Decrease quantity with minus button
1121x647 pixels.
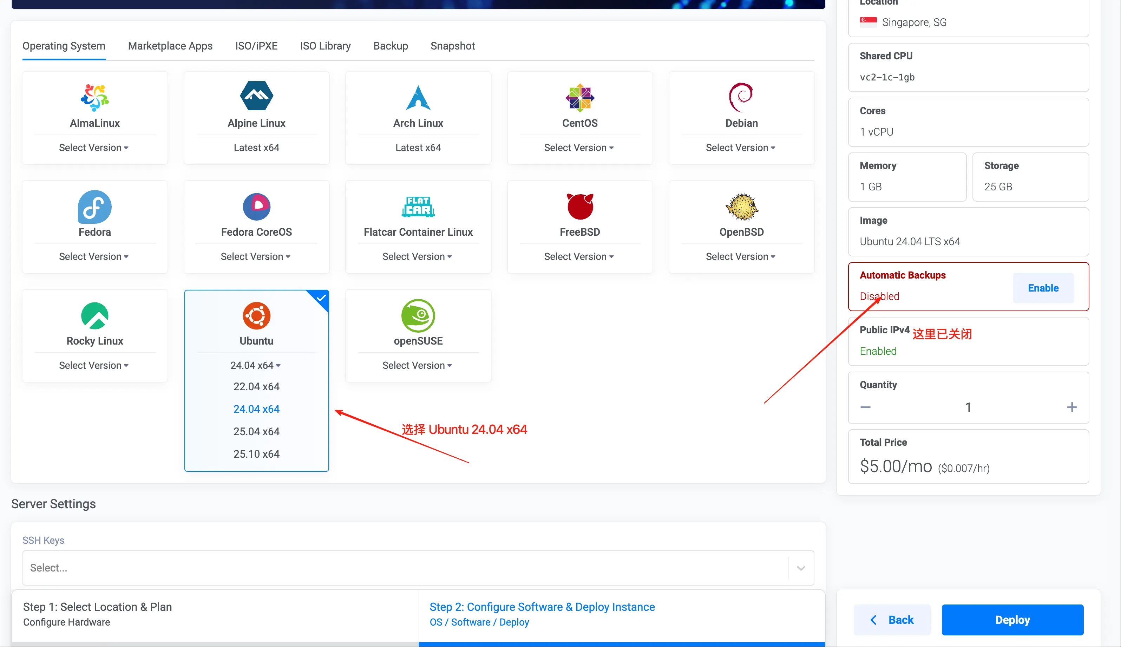pos(865,407)
